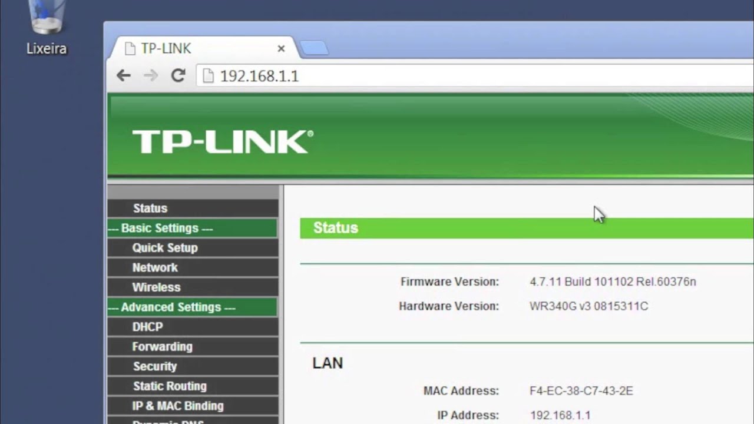Open the Static Routing sidebar item
The height and width of the screenshot is (424, 754).
pos(192,386)
